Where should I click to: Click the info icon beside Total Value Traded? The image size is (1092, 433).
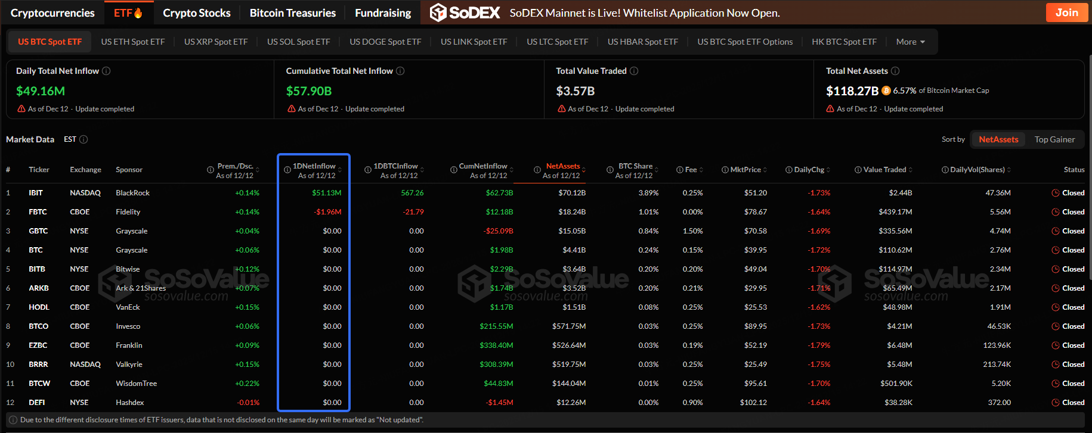634,71
